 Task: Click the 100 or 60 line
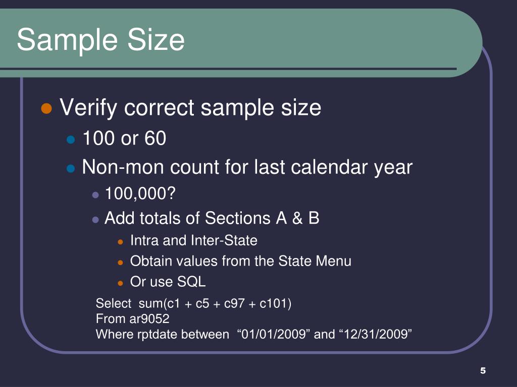click(x=124, y=138)
